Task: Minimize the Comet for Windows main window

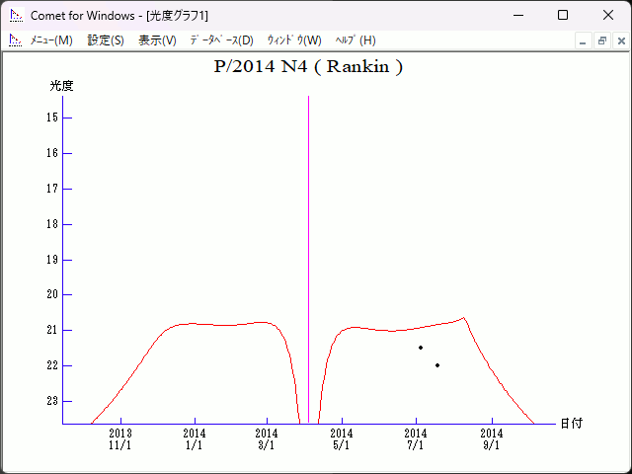Action: [517, 16]
